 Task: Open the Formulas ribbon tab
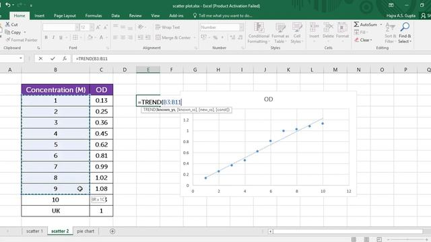94,15
